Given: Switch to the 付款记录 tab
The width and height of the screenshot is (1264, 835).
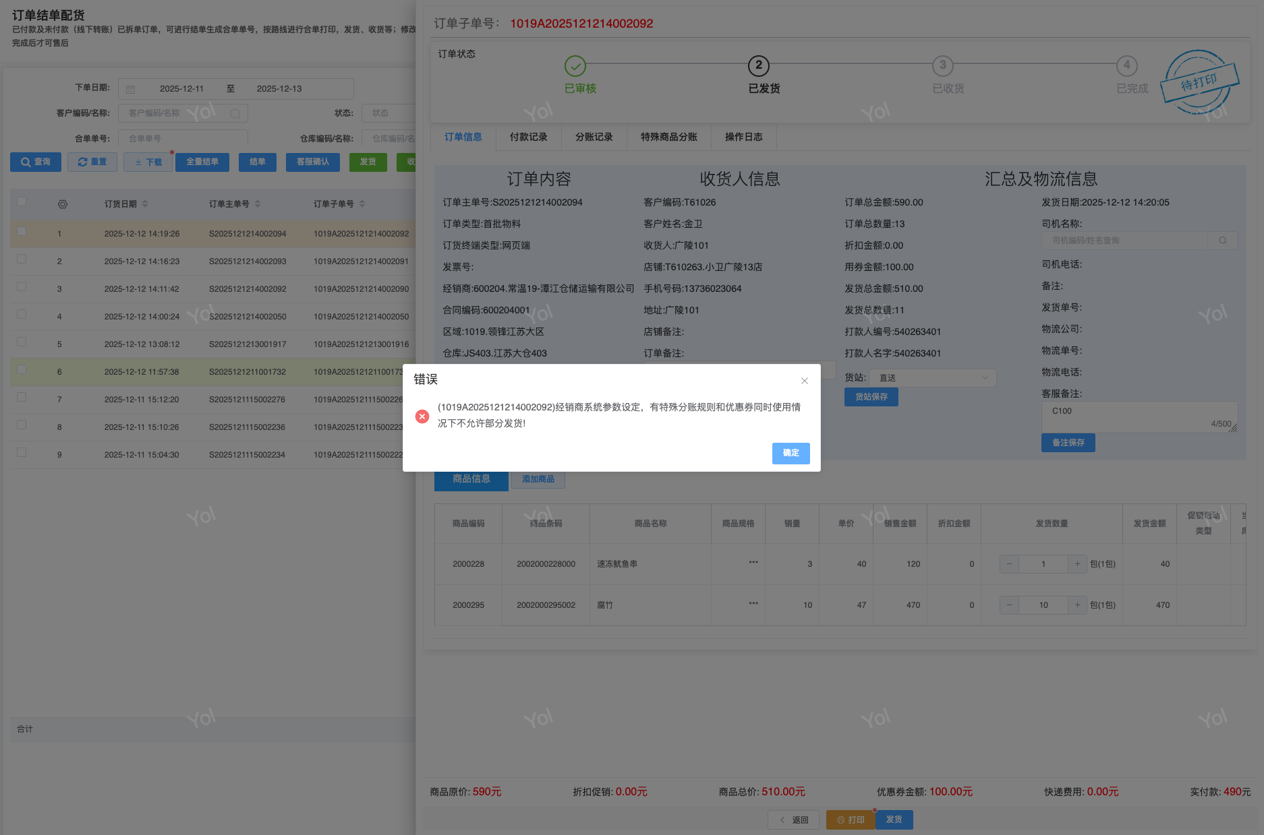Looking at the screenshot, I should (528, 137).
